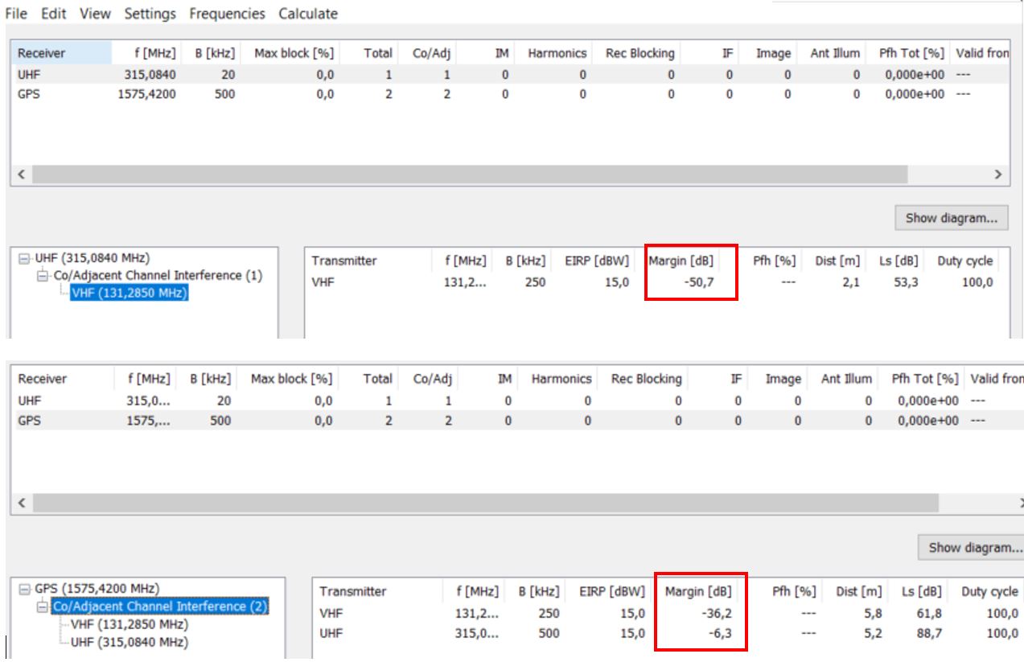Click the 1575,4200 frequency cell in receiver table
The image size is (1024, 662).
pos(146,94)
